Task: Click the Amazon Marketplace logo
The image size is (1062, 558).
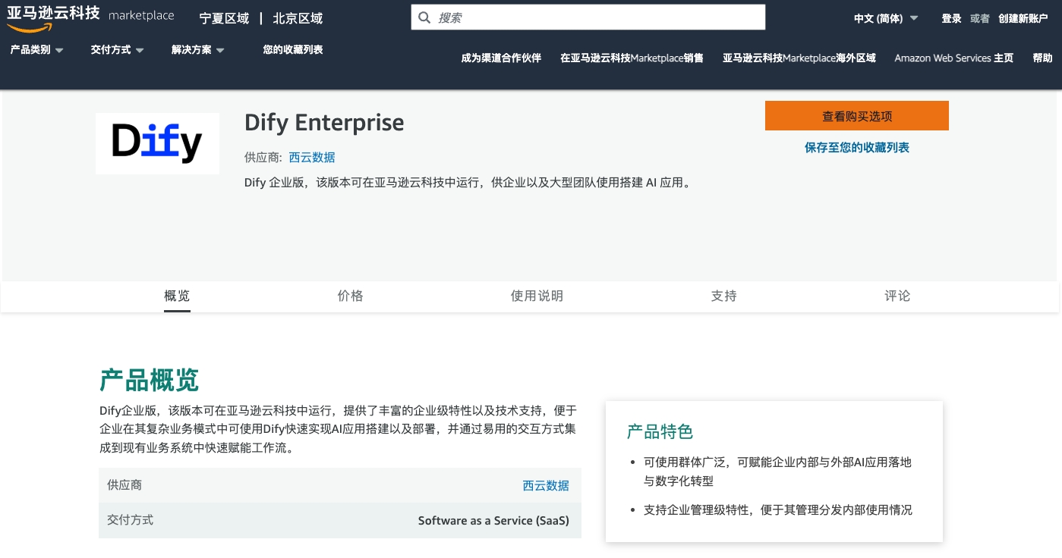Action: coord(90,17)
